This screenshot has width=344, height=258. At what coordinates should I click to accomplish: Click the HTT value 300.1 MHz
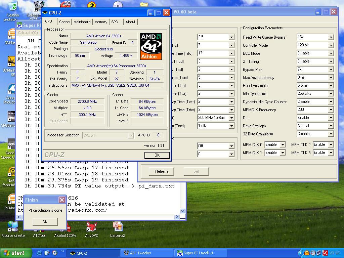tap(87, 115)
